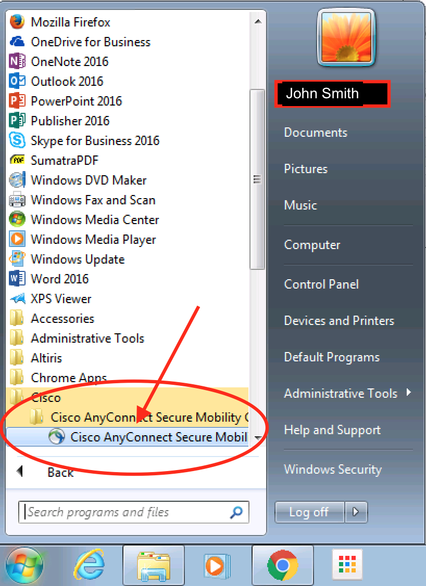
Task: Click the user account picture thumbnail
Action: (346, 38)
